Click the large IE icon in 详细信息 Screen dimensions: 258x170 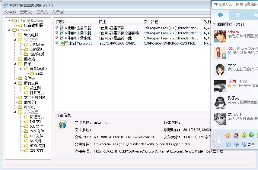click(x=62, y=125)
